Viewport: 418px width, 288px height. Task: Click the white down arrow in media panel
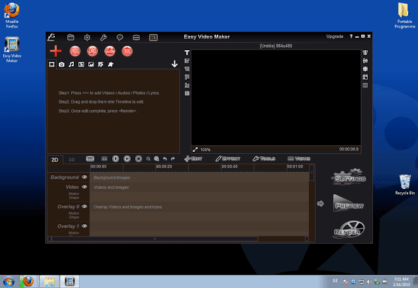(174, 64)
